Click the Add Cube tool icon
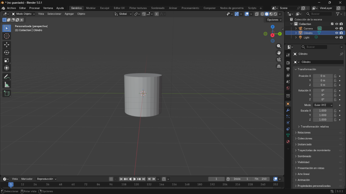This screenshot has height=194, width=346. pyautogui.click(x=7, y=93)
